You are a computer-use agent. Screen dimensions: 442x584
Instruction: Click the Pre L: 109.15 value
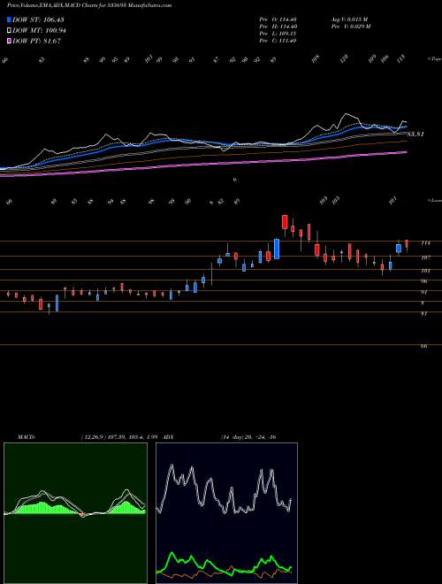coord(278,34)
